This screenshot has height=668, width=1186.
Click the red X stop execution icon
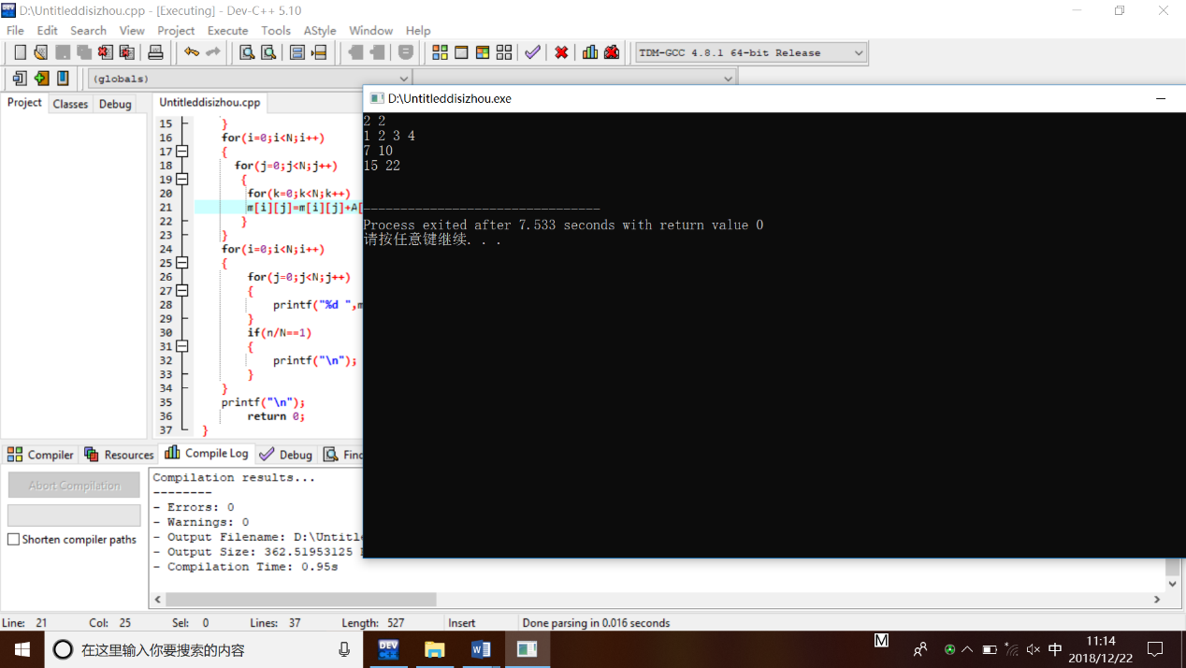(561, 52)
